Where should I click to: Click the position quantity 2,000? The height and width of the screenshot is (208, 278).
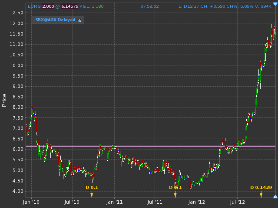click(48, 6)
